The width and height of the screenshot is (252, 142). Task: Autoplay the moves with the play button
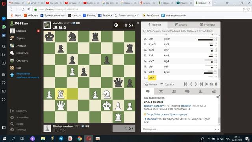point(207,84)
